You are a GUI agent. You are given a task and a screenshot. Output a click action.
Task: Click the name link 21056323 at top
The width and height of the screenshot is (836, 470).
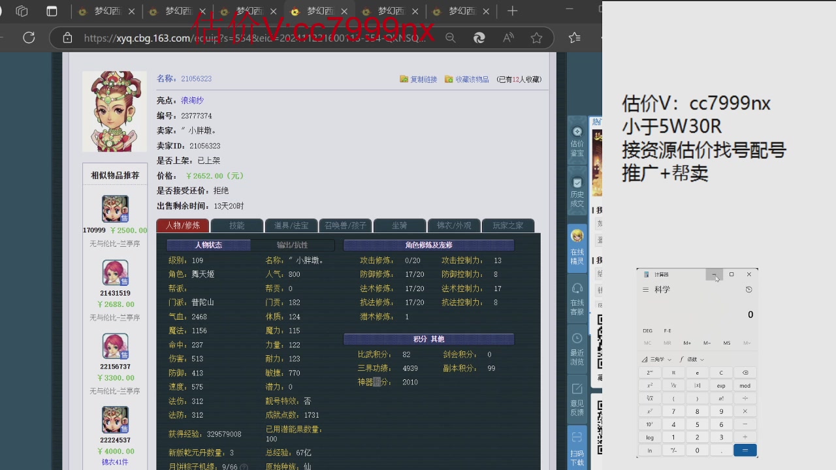coord(196,78)
